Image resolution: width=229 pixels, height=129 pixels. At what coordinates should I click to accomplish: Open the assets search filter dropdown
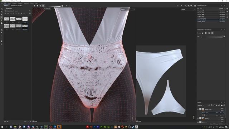pos(10,11)
